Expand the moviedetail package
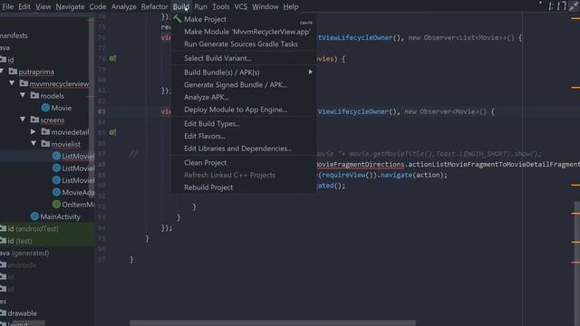This screenshot has height=326, width=580. pos(34,131)
